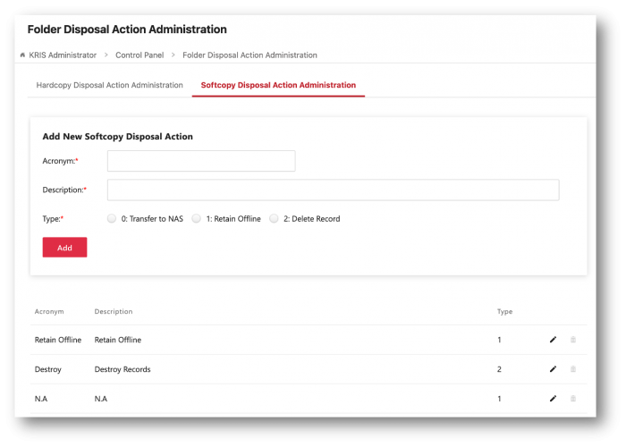
Task: Click the Folder Disposal Action Administration page title
Action: [x=127, y=30]
